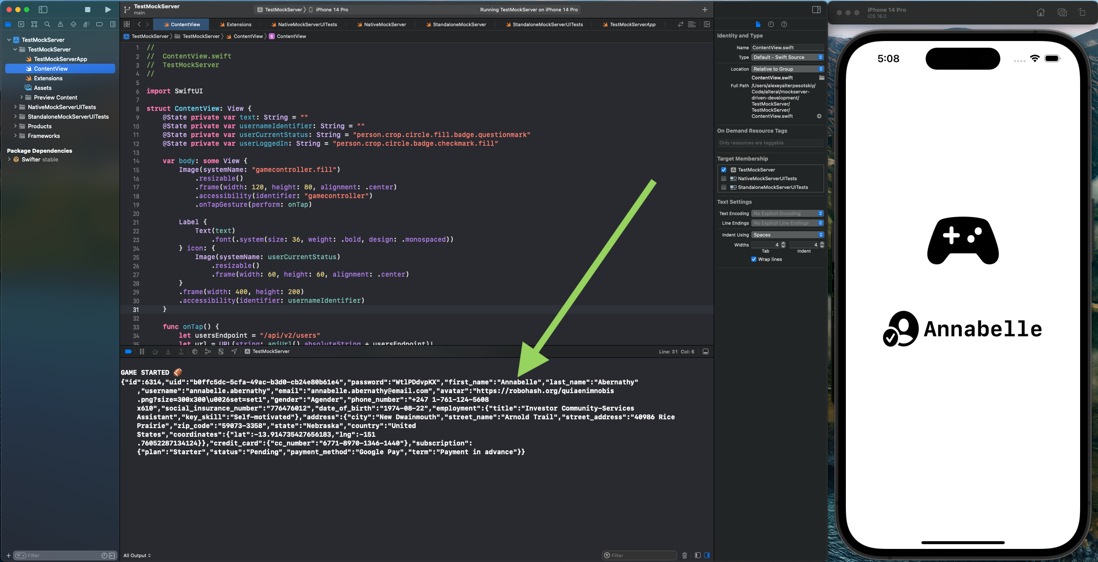The image size is (1098, 562).
Task: Increment the Tab width stepper
Action: coord(783,243)
